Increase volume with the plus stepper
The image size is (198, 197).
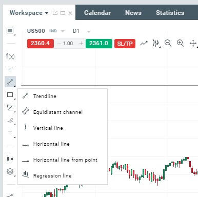(x=81, y=44)
